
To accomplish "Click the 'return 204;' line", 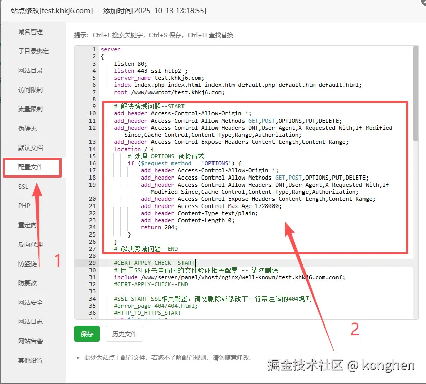I will 159,227.
